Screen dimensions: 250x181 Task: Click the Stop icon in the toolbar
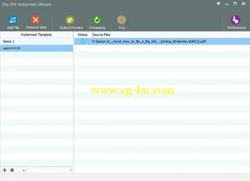pos(122,20)
